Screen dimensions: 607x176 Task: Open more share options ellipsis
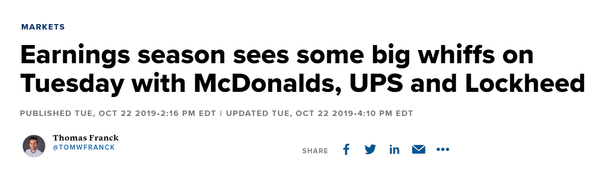(x=443, y=150)
